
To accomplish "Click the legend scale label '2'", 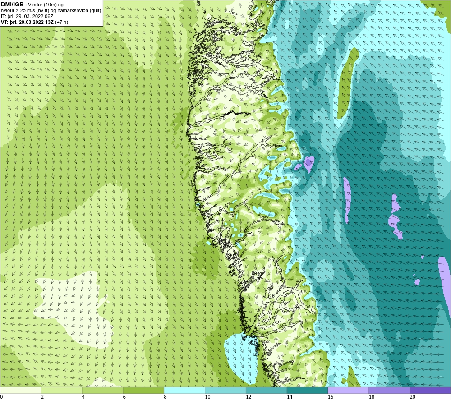I will (x=42, y=397).
